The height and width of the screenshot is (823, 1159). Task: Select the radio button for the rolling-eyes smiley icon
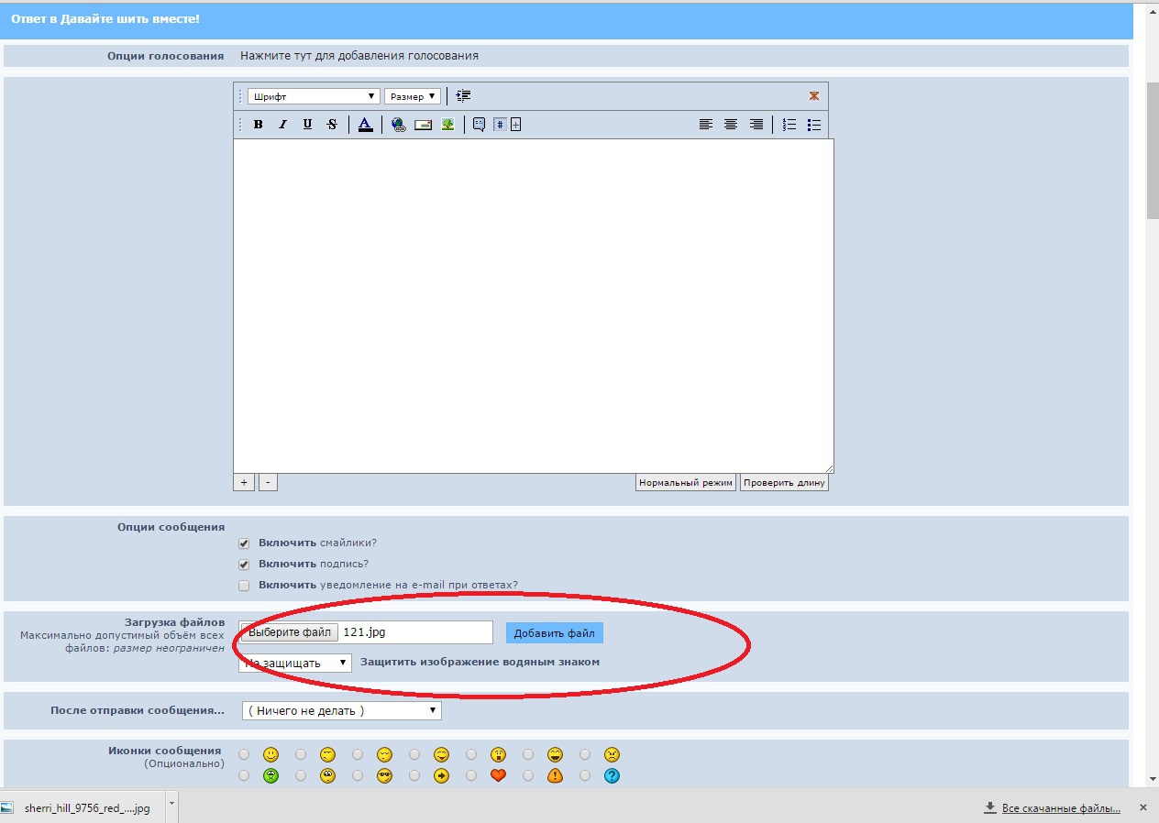[x=301, y=775]
